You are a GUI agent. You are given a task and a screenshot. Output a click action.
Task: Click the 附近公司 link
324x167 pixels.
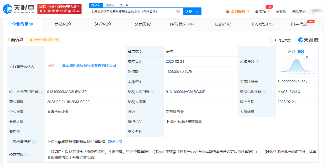(115, 142)
